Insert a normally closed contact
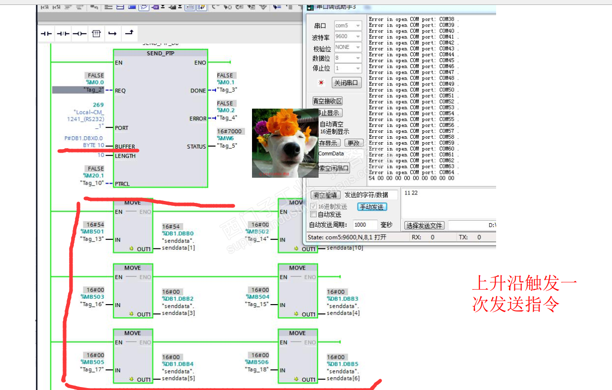Screen dimensions: 612x390 coord(63,34)
